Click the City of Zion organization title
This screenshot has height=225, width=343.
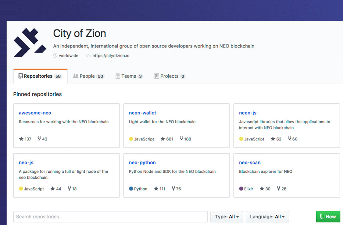pos(80,33)
